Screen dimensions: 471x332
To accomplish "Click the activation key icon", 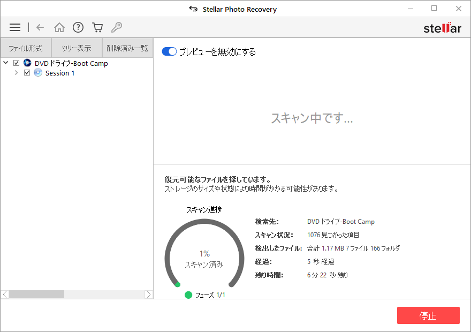I will coord(117,27).
